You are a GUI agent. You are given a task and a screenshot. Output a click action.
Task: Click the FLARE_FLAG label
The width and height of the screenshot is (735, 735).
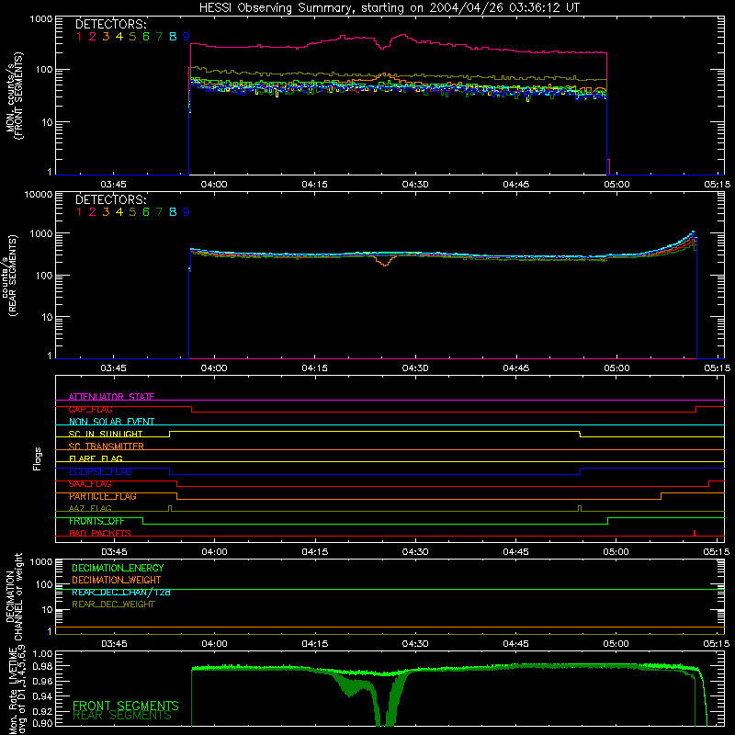96,458
